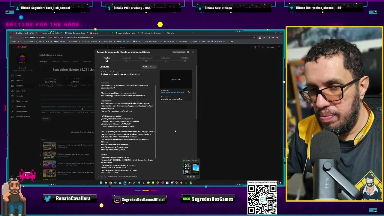Open Monetização in the Studio sidebar
The image size is (384, 216).
click(x=21, y=106)
